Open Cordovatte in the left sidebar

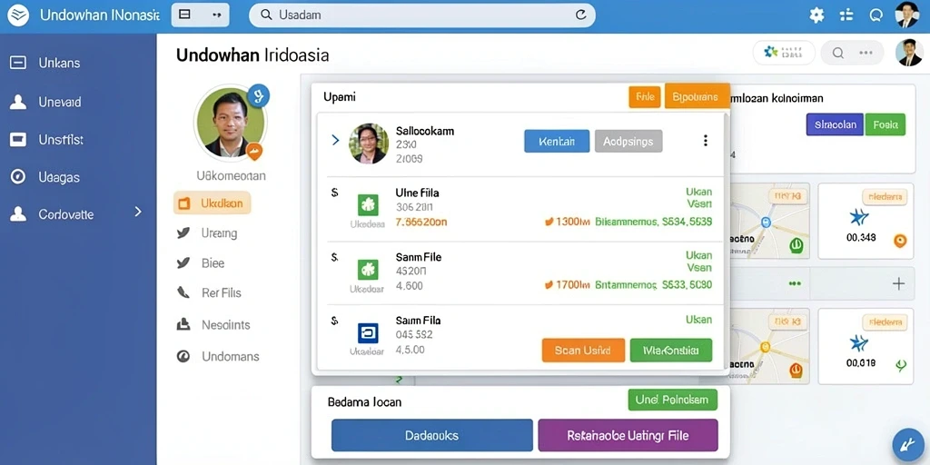click(65, 214)
